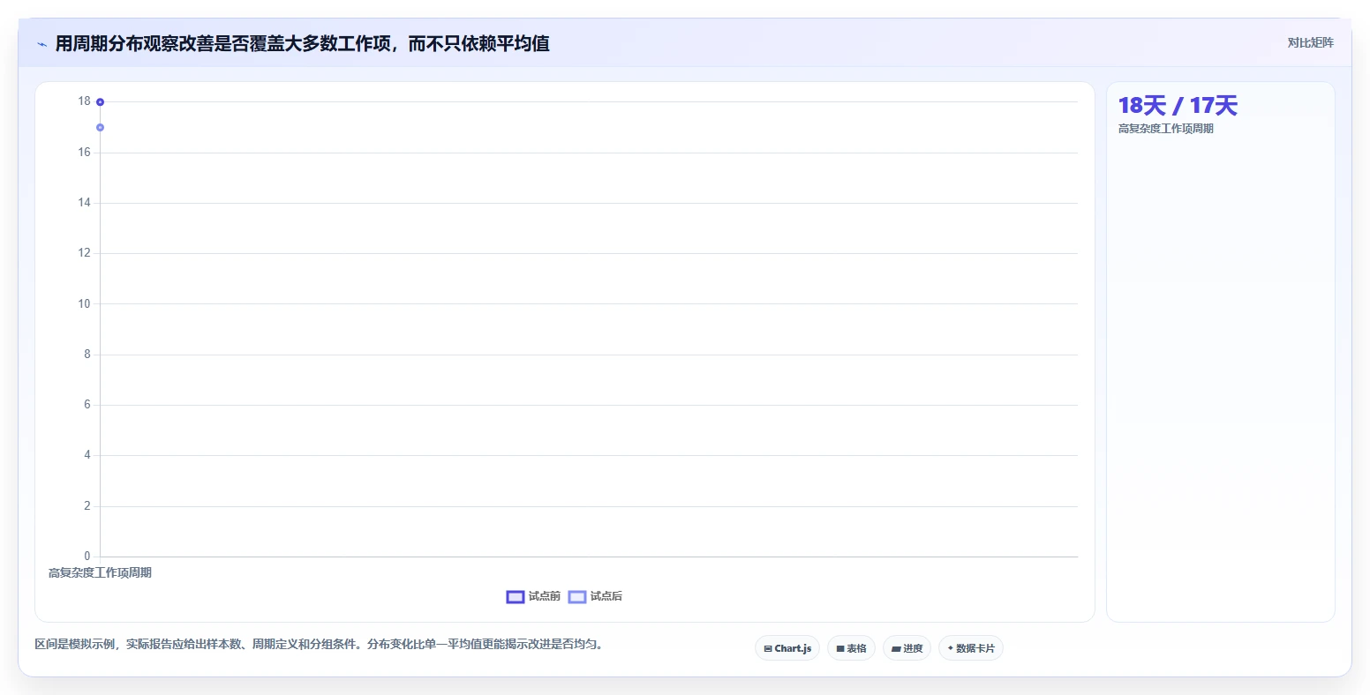This screenshot has height=695, width=1370.
Task: Click 高复杂度工作项周期 caption in stat card
Action: (1166, 129)
